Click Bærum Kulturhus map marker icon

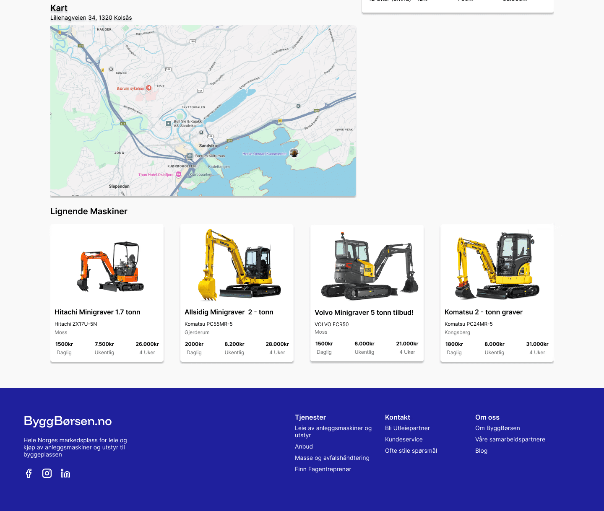pos(190,156)
